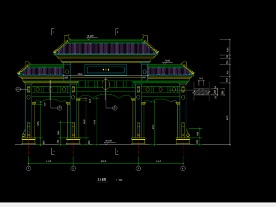
Task: Select the ±0.000 ground elevation marker
Action: (109, 142)
